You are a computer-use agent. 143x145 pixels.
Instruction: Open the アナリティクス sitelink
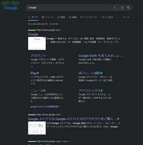89,90
